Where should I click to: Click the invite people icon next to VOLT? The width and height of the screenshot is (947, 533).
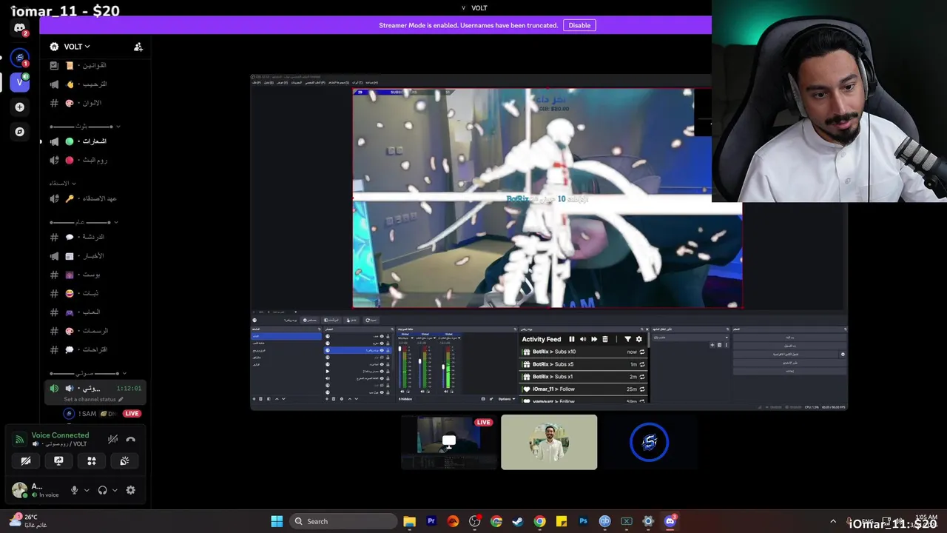tap(138, 47)
